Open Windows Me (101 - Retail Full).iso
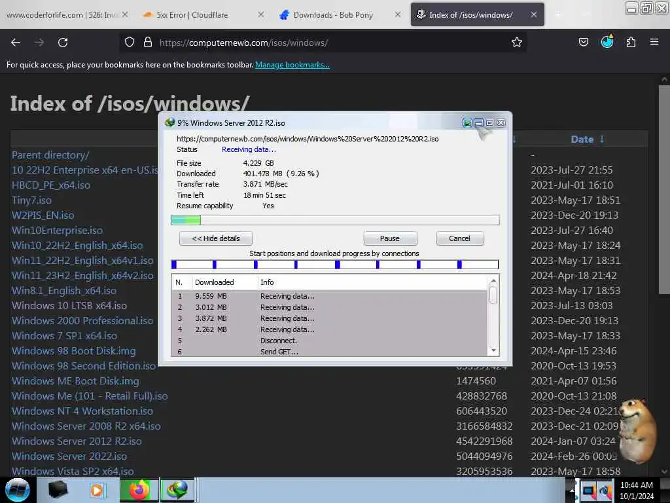The width and height of the screenshot is (670, 503). point(90,396)
